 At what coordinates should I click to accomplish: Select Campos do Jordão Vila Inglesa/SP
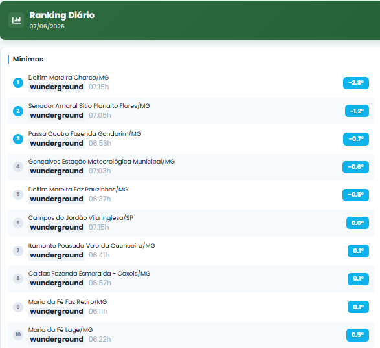(81, 218)
